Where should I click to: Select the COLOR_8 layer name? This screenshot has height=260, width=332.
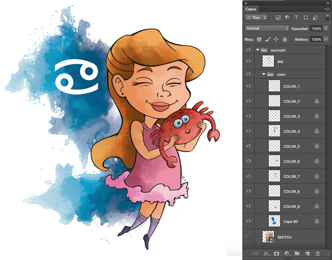tap(292, 192)
